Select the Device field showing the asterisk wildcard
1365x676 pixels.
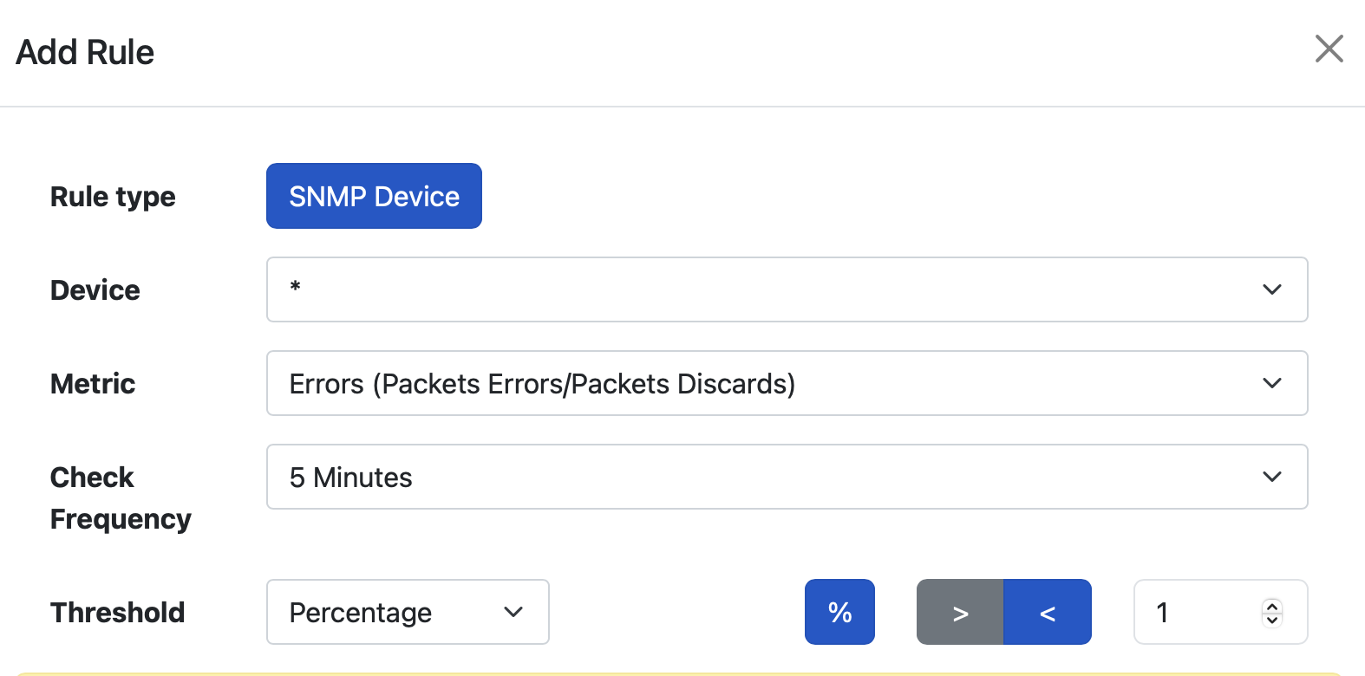click(x=607, y=289)
